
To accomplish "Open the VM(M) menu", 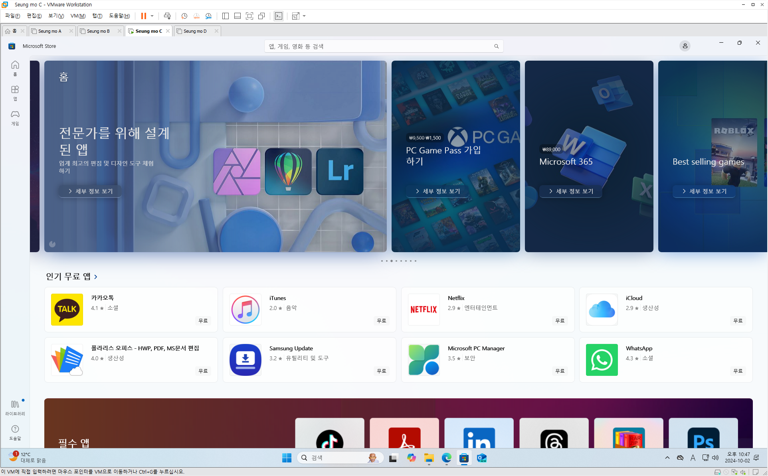I will 78,16.
